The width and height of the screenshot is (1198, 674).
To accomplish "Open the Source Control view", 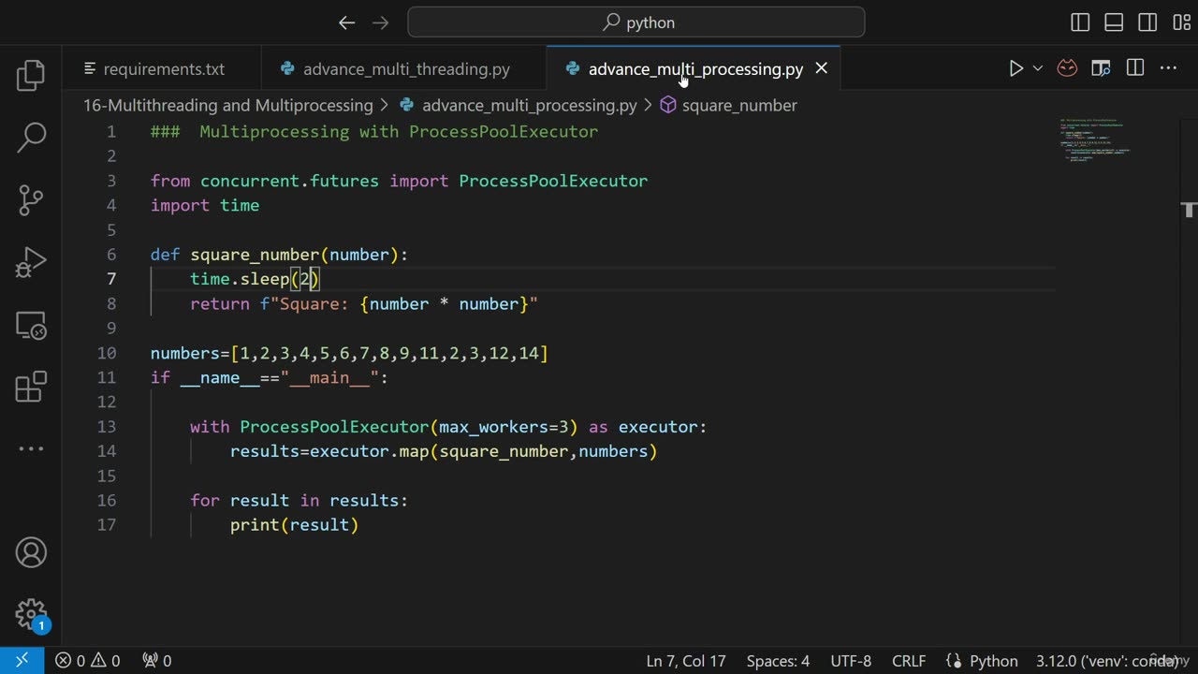I will coord(31,199).
